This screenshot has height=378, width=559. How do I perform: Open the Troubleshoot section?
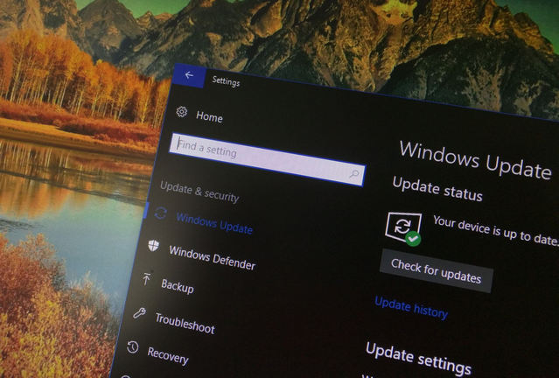(x=185, y=323)
